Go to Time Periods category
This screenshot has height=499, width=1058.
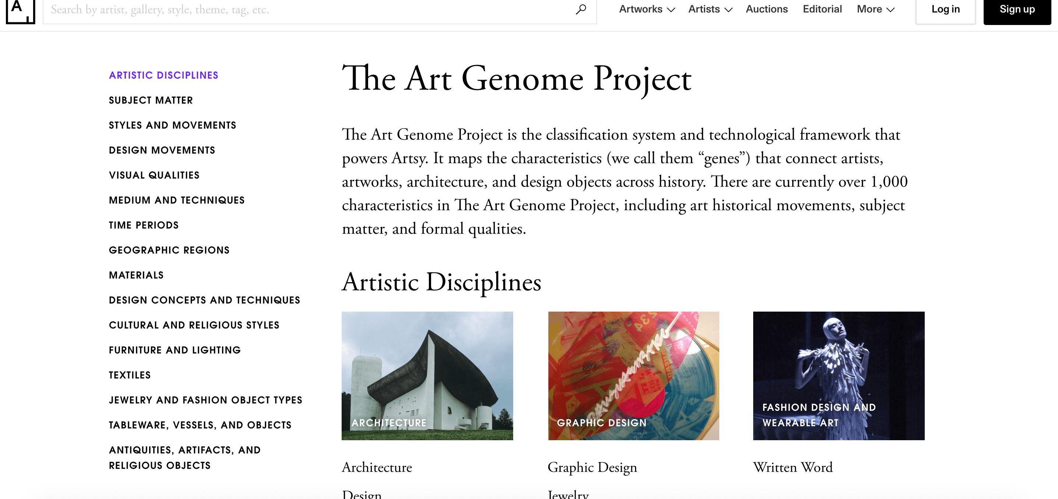click(144, 226)
